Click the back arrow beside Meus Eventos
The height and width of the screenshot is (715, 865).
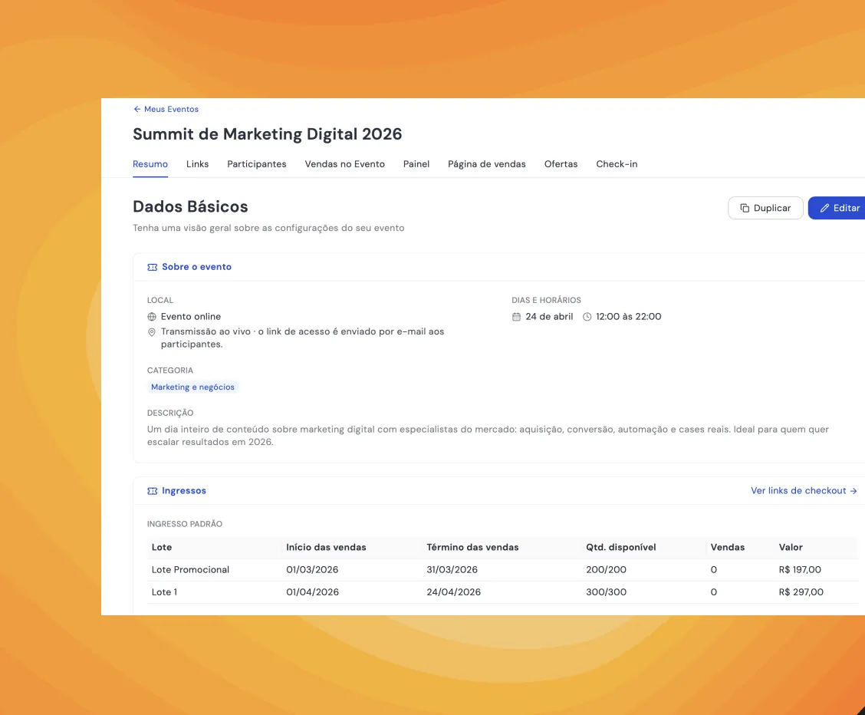pyautogui.click(x=136, y=109)
